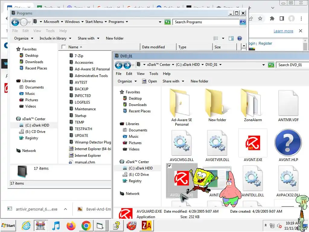Select the AVGETVER.DLL file
The width and height of the screenshot is (309, 232).
[217, 146]
